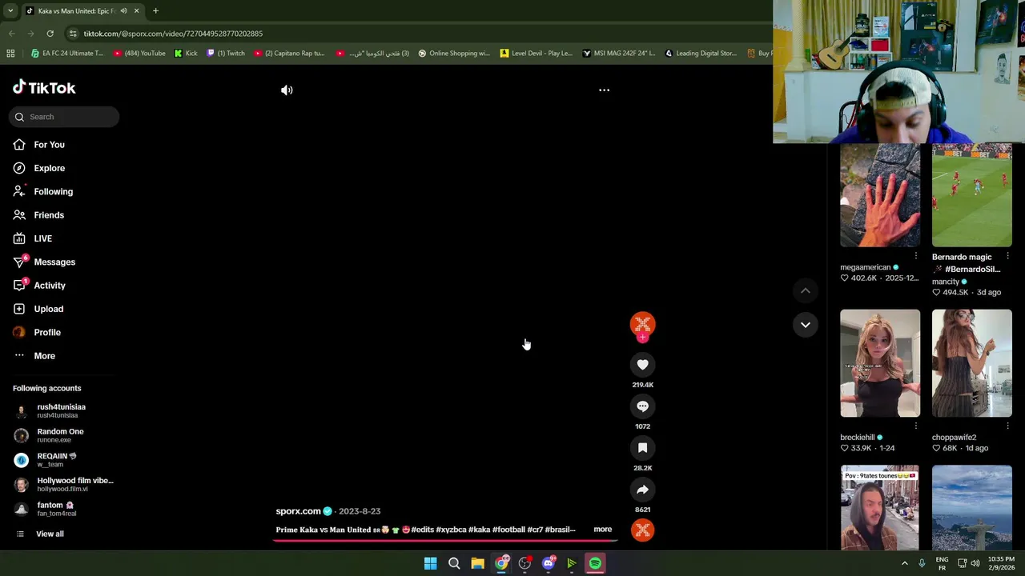Open Chrome apps grid bookmark icon

(10, 54)
